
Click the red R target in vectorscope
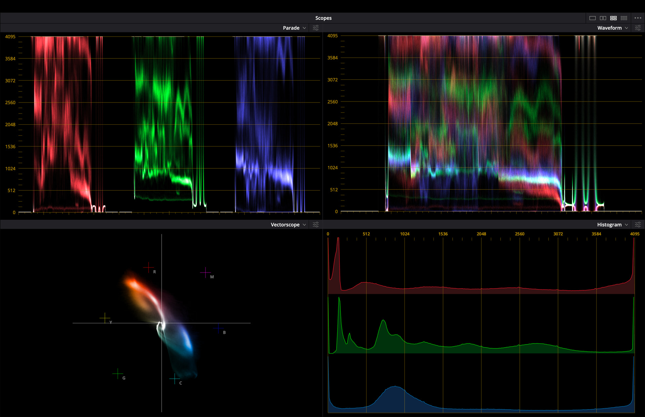point(148,267)
